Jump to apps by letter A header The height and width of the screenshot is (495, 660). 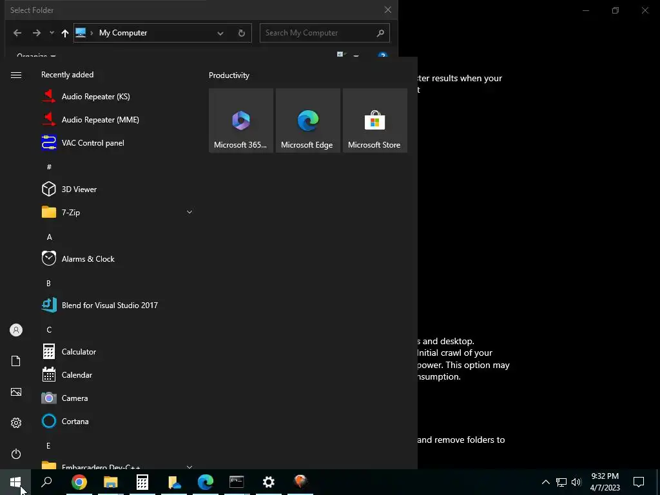49,237
